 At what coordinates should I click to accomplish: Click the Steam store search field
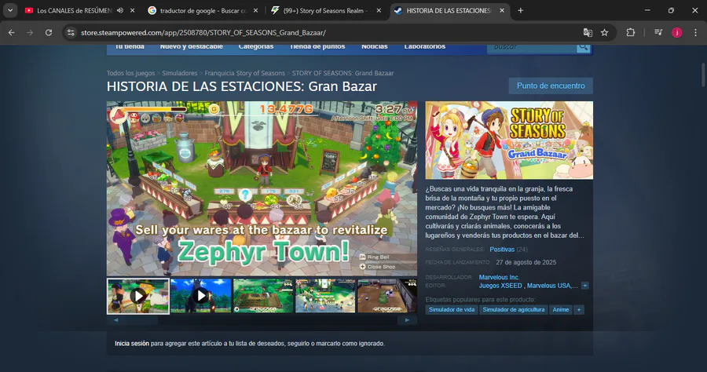point(531,47)
